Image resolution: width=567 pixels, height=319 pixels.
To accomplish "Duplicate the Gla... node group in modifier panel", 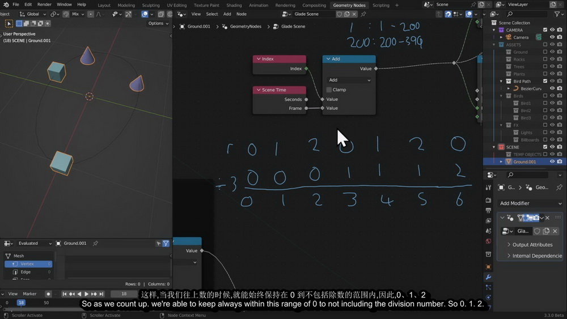I will point(546,231).
